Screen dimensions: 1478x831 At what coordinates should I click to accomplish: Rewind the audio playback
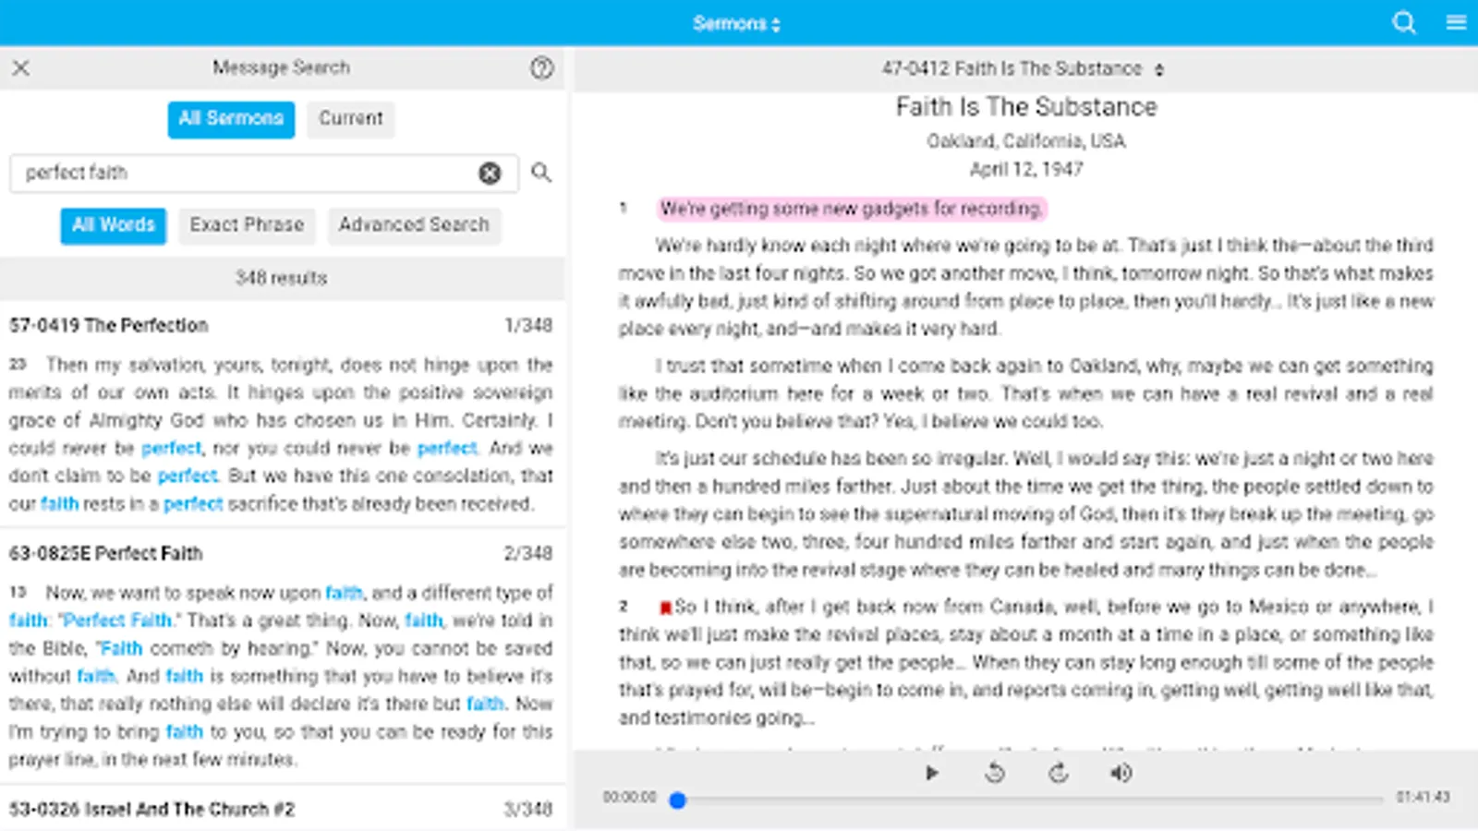tap(995, 774)
